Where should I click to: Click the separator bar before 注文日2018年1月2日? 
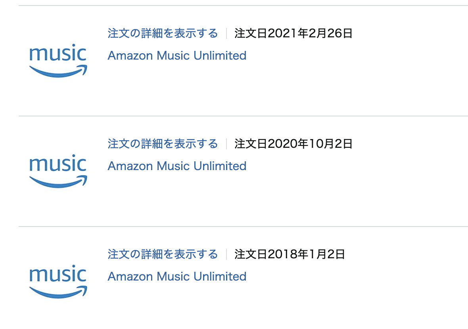[x=226, y=254]
